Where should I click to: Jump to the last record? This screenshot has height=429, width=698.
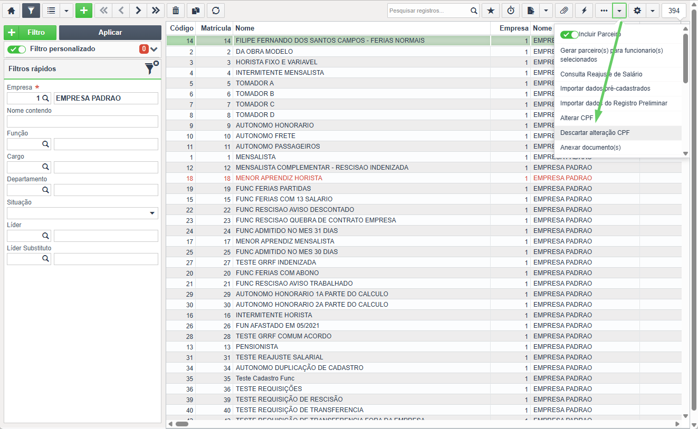click(156, 11)
